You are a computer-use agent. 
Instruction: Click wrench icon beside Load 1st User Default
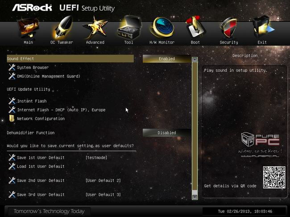coord(12,166)
